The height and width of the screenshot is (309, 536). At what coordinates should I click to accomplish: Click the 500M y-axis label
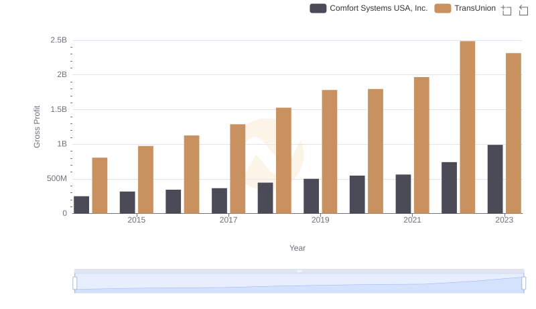pos(57,178)
